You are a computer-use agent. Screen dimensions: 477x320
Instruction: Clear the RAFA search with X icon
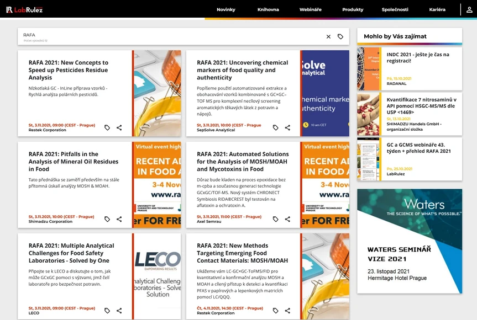pos(328,36)
